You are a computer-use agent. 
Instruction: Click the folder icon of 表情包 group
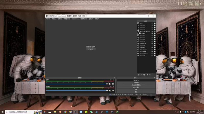140,33
